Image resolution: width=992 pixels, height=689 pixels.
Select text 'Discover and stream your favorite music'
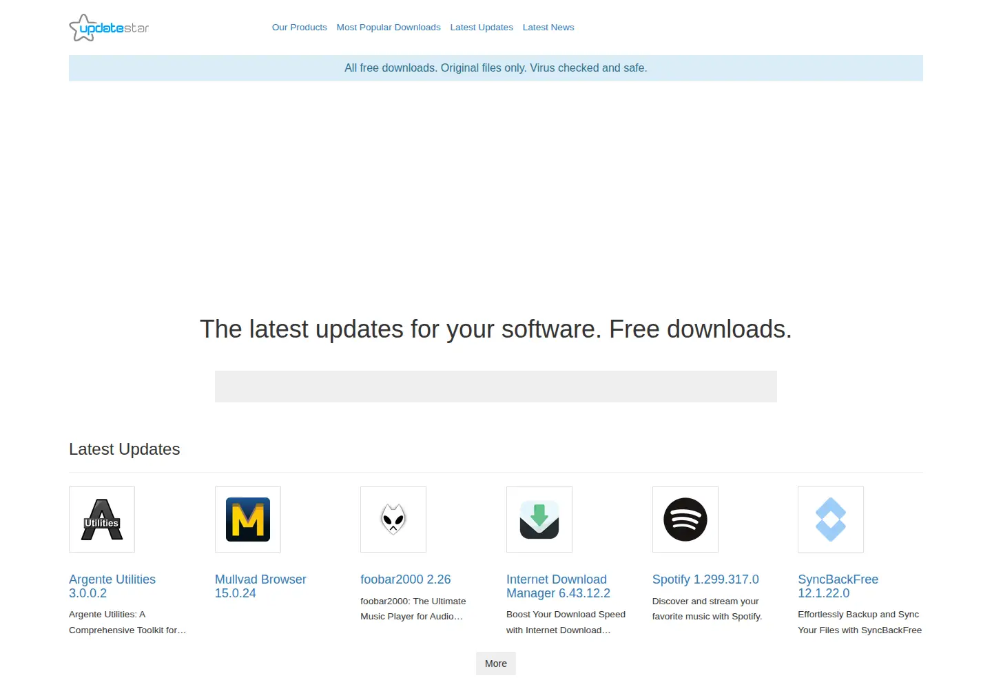pos(705,609)
